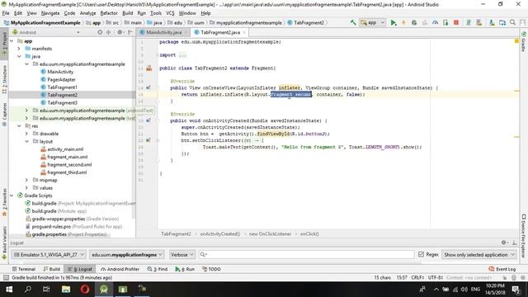Image resolution: width=528 pixels, height=297 pixels.
Task: Collapse the app module node
Action: pyautogui.click(x=12, y=41)
